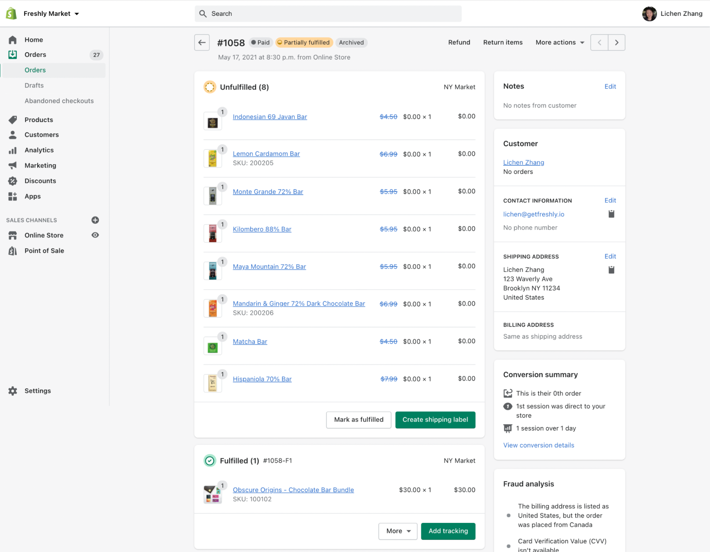Click the Indonesian 69 Javan Bar thumbnail
Viewport: 710px width, 552px height.
[x=212, y=122]
